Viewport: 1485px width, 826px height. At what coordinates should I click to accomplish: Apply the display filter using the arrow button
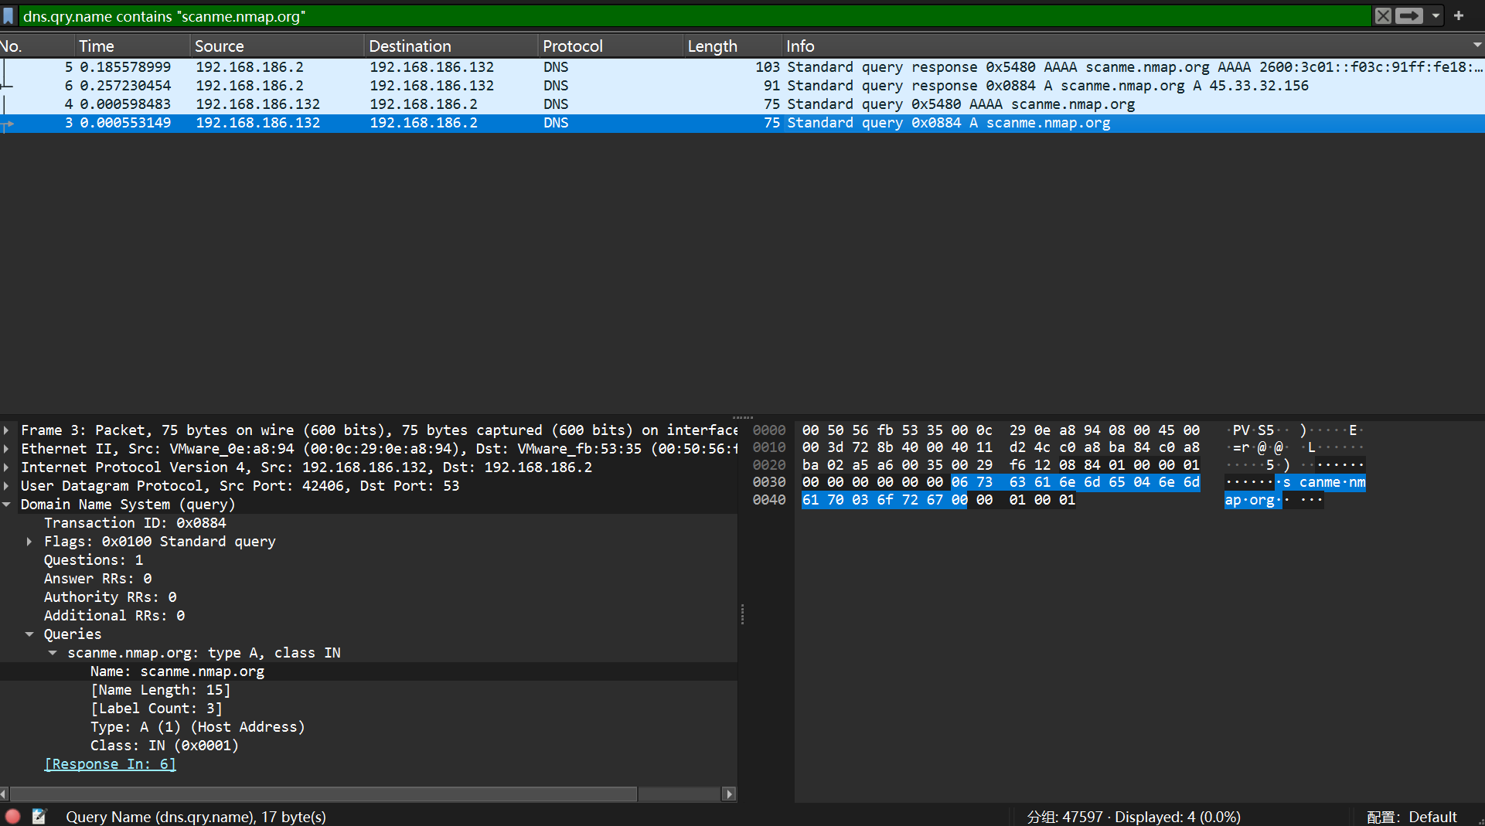pyautogui.click(x=1409, y=15)
